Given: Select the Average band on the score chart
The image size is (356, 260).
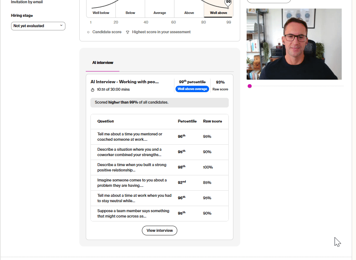Looking at the screenshot, I should (x=159, y=12).
